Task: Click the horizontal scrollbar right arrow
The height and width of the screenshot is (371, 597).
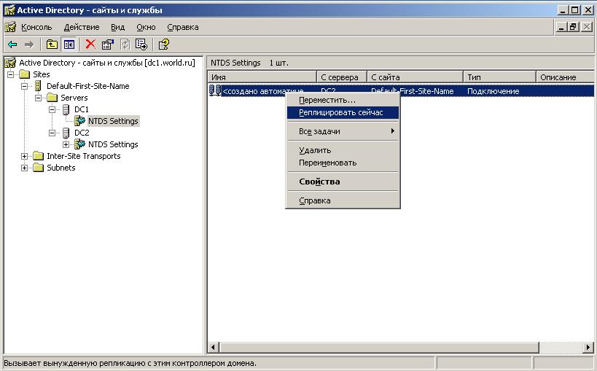Action: click(589, 347)
